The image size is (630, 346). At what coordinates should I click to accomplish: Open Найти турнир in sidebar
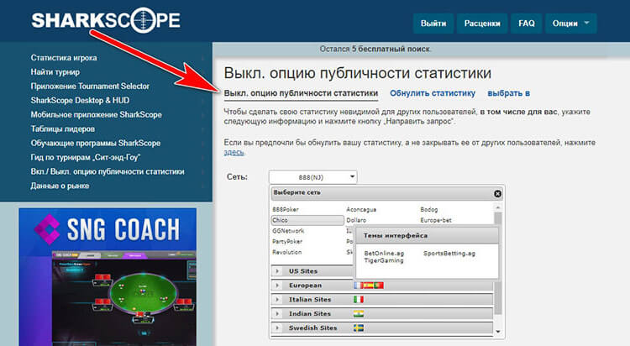pos(55,72)
